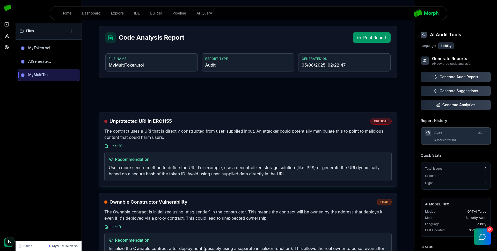Image resolution: width=497 pixels, height=251 pixels.
Task: Click Generate Analytics button
Action: [456, 105]
